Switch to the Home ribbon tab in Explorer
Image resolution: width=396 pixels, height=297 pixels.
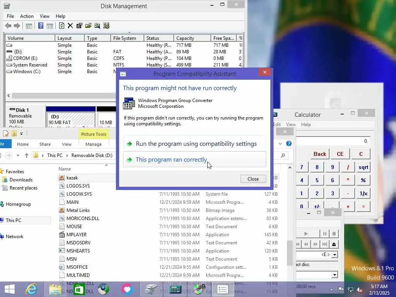click(x=23, y=144)
